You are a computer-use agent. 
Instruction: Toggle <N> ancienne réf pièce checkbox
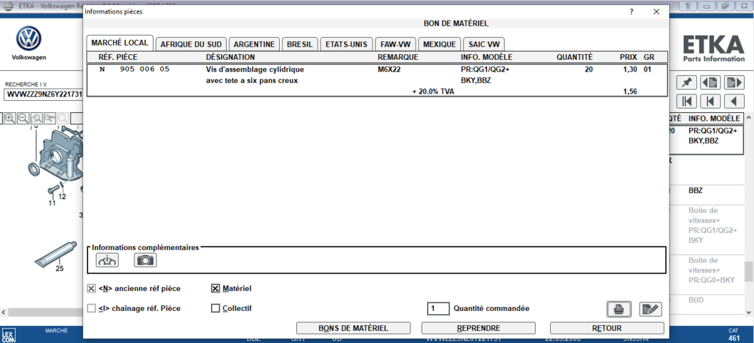91,289
